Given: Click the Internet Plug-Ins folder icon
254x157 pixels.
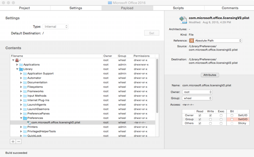Looking at the screenshot, I should coord(25,100).
